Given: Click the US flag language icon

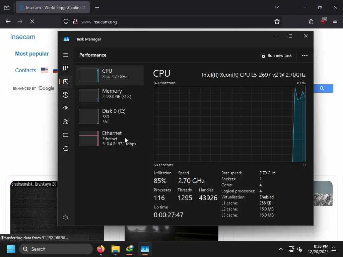Looking at the screenshot, I should tap(45, 70).
